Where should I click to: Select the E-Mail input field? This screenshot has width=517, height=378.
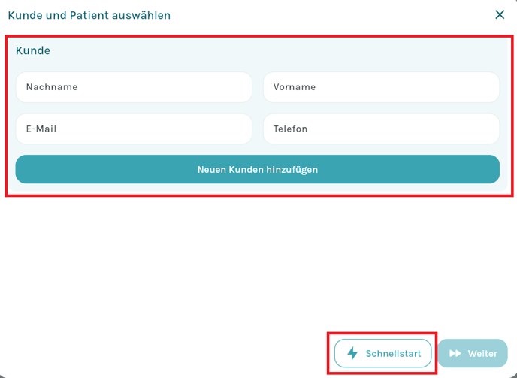point(134,129)
